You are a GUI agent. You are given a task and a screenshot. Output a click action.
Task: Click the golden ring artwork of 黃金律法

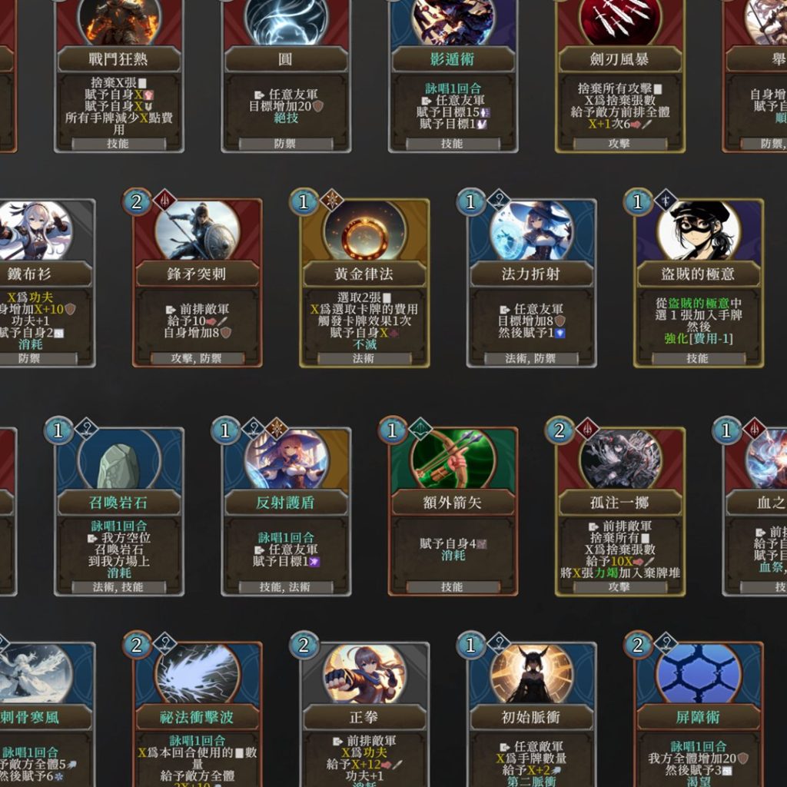(x=364, y=231)
